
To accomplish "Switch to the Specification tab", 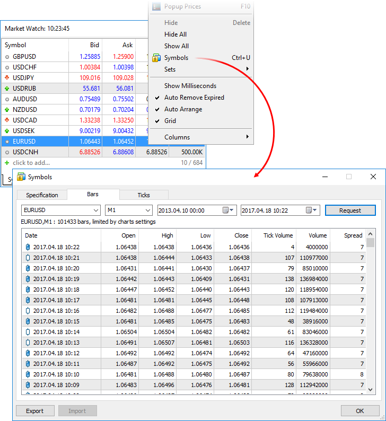I will pos(42,195).
